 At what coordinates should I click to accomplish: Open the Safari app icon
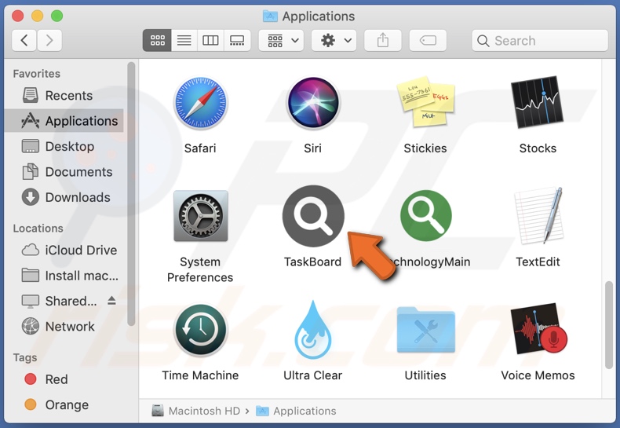(x=200, y=103)
